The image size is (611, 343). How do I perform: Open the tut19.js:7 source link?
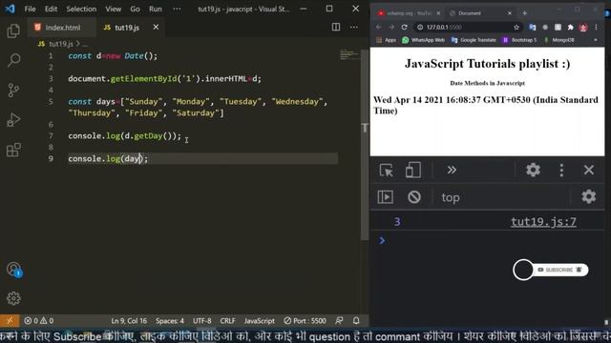click(543, 222)
